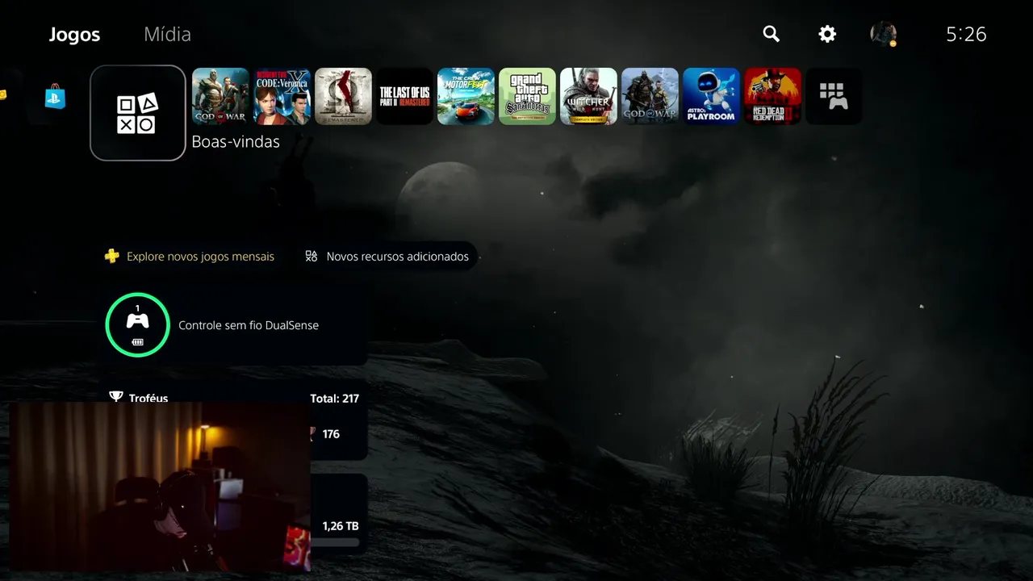Open Novos recursos adicionados chip

pyautogui.click(x=387, y=257)
